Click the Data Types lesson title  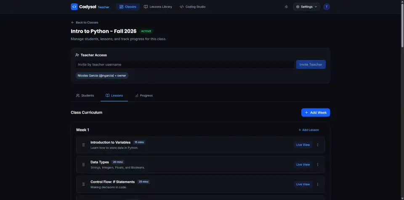coord(100,162)
